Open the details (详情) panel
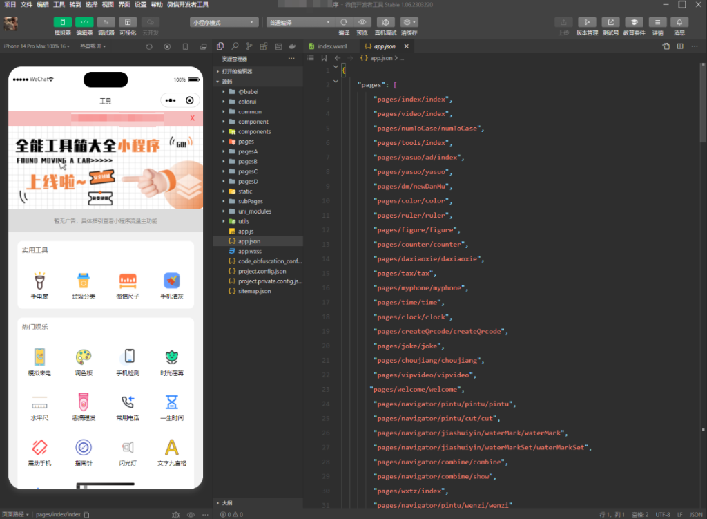 pyautogui.click(x=657, y=22)
